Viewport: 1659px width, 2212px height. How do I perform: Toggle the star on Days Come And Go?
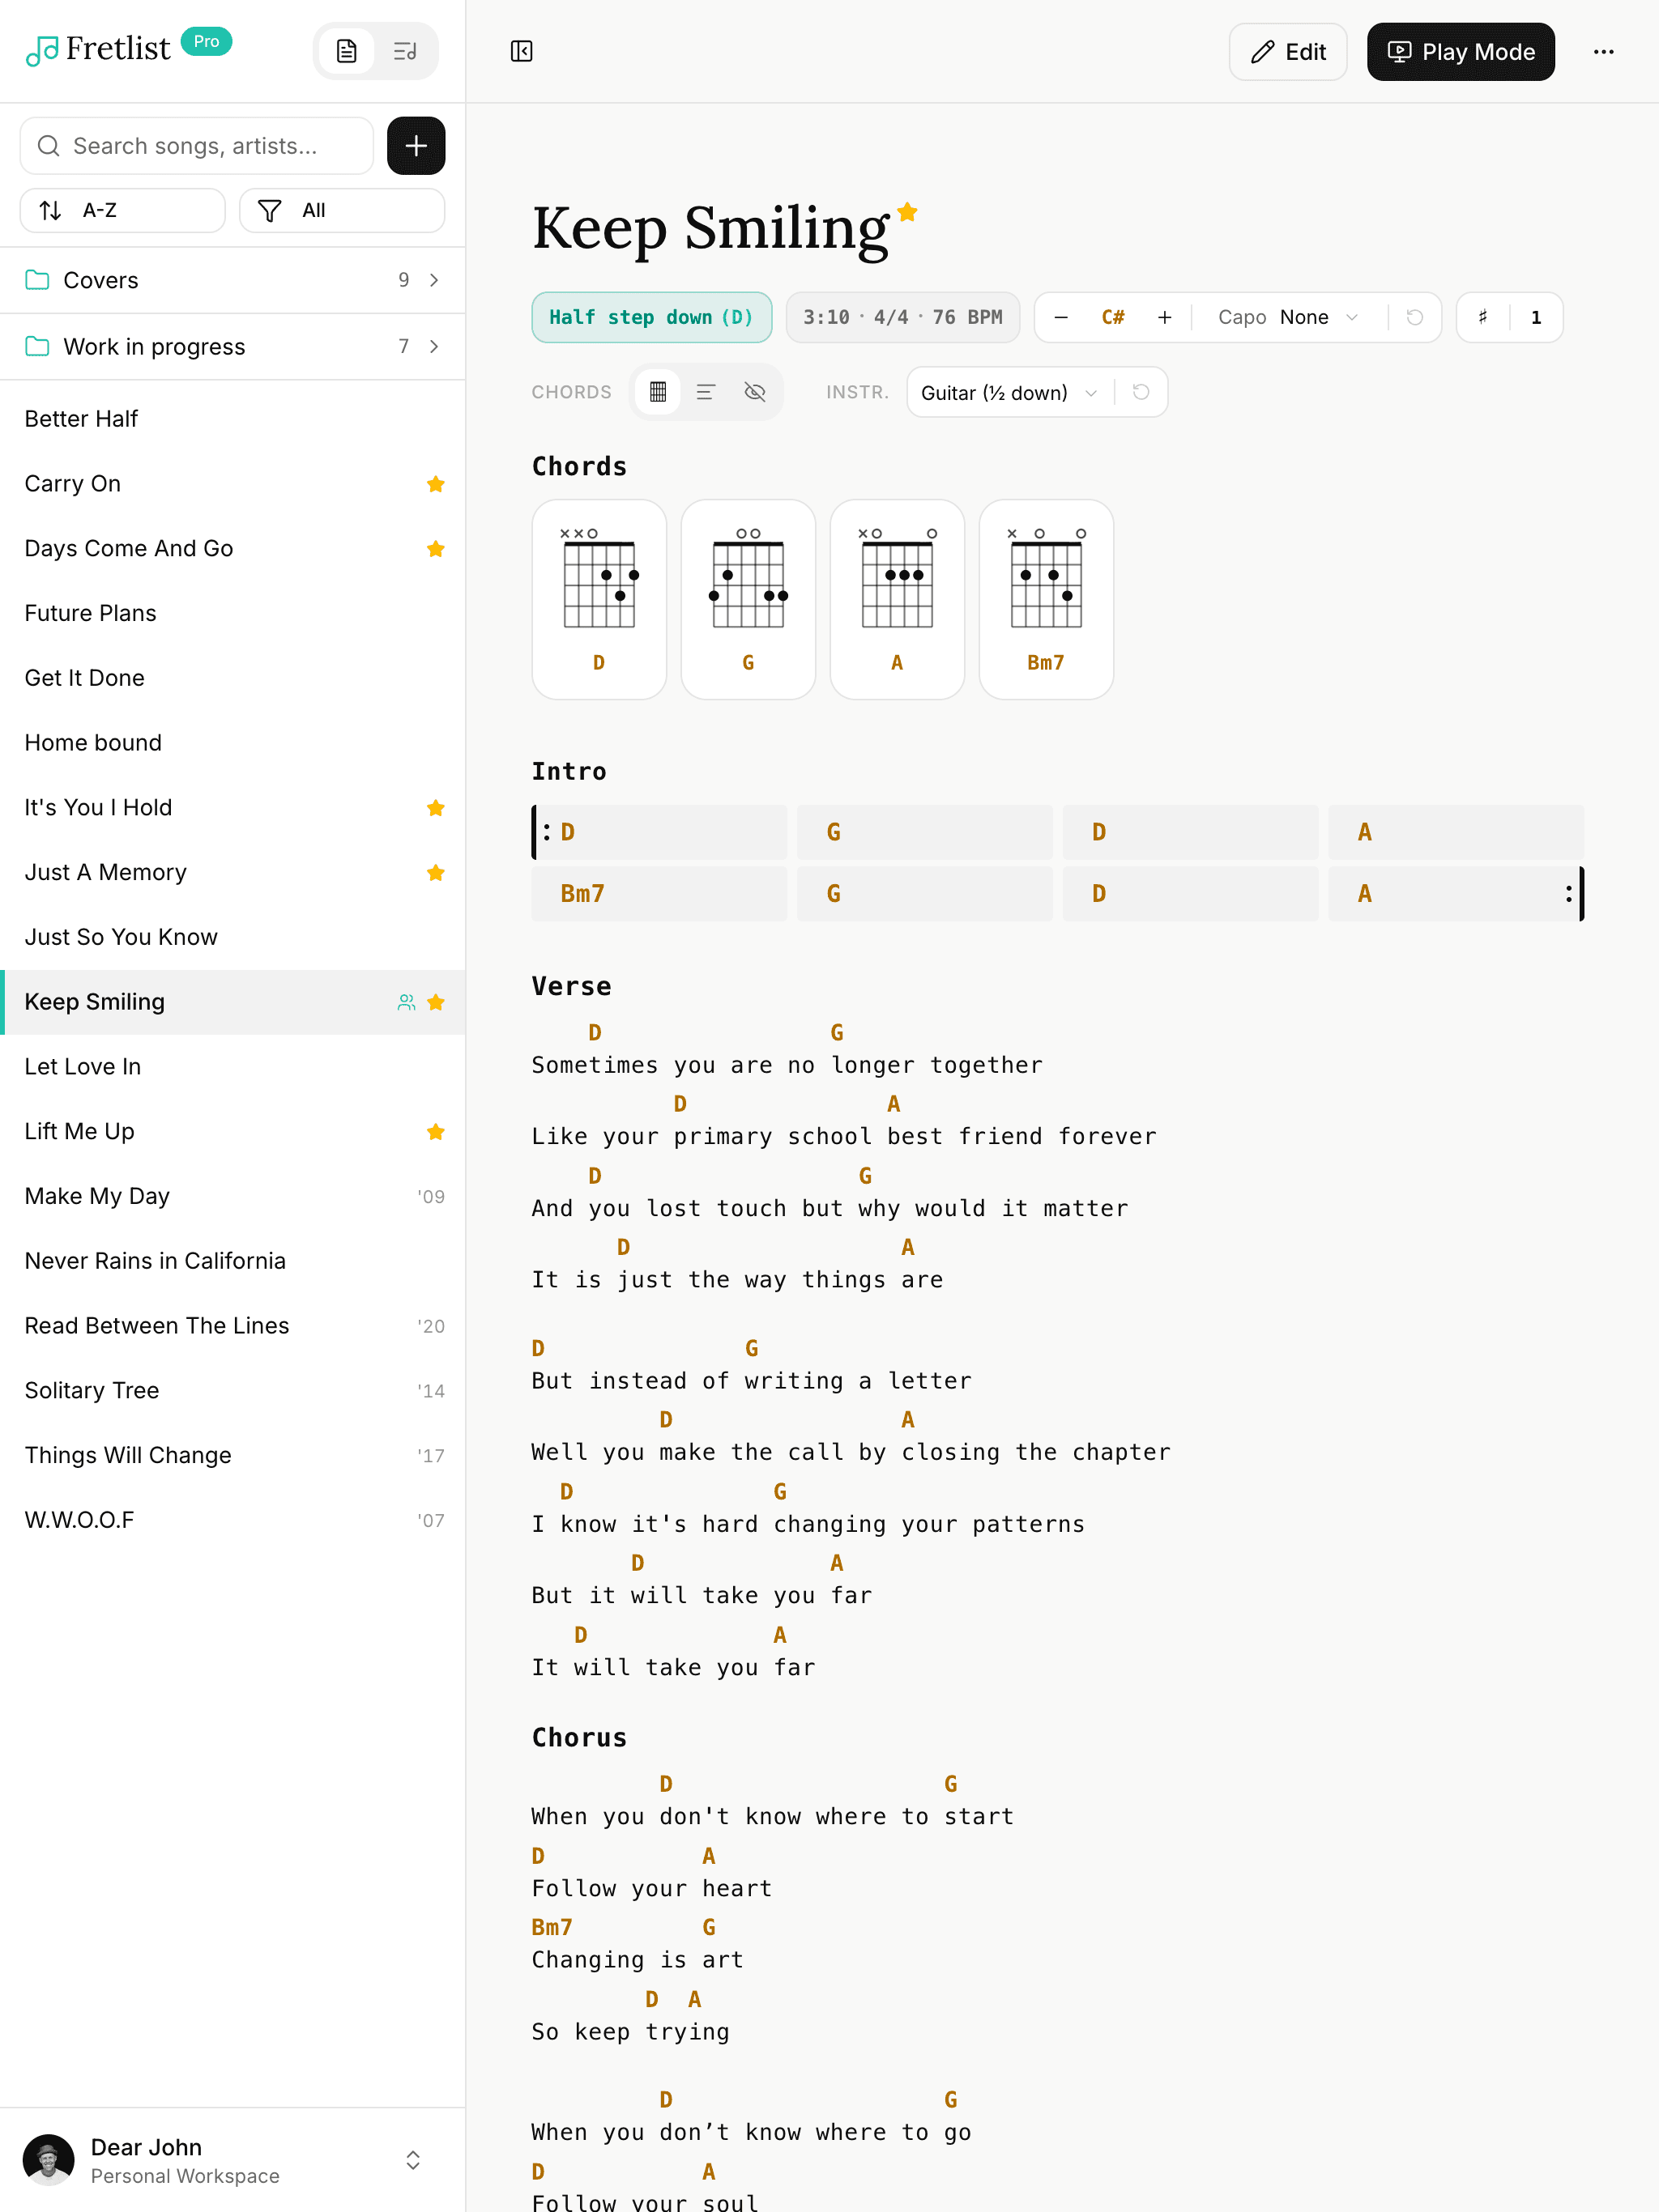(x=435, y=549)
